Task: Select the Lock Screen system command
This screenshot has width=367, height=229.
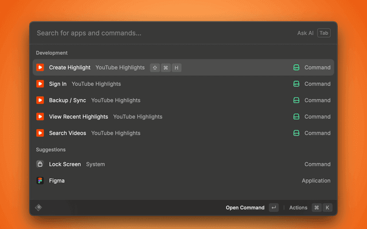Action: [x=65, y=164]
